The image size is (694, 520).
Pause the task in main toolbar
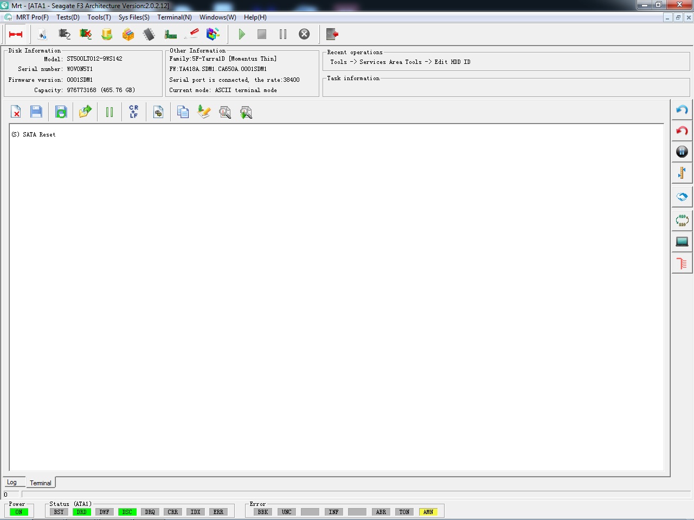(x=283, y=34)
